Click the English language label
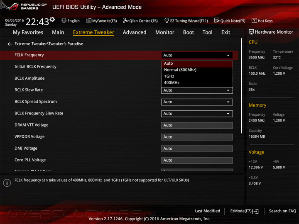The image size is (299, 224). 74,21
